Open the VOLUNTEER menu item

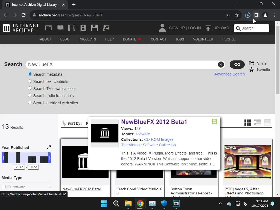coord(203,39)
